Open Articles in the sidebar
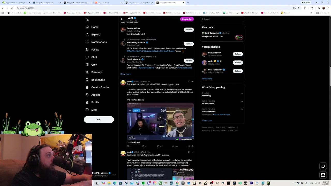 (x=93, y=95)
